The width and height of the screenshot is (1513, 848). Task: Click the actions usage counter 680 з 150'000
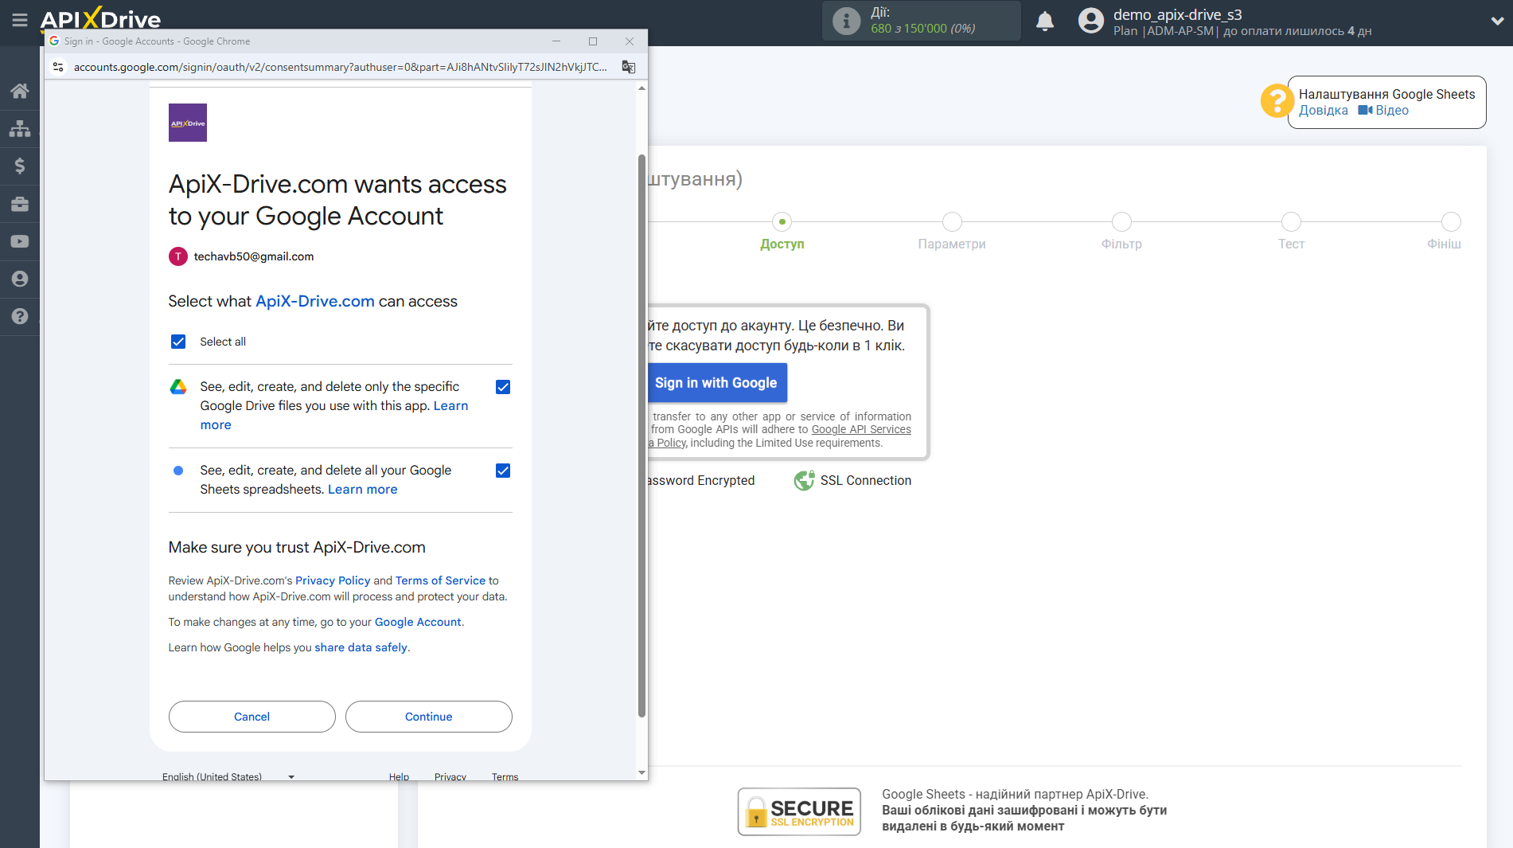(x=923, y=29)
